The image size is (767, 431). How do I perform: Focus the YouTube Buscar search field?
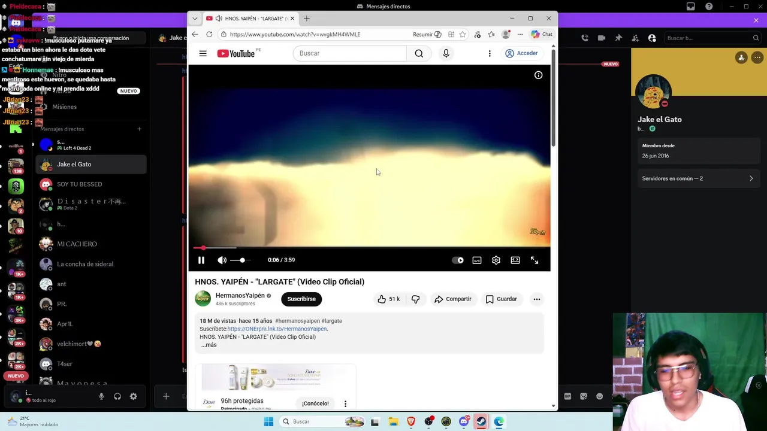point(350,53)
